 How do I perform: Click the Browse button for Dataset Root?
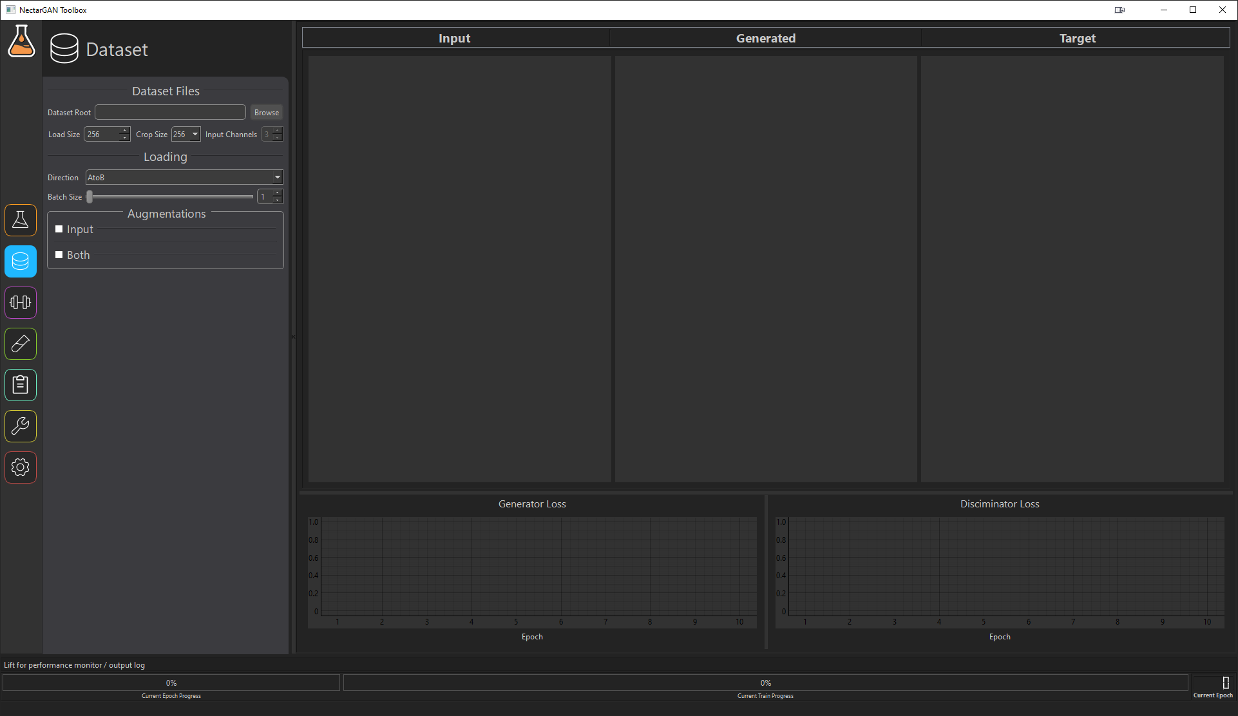click(266, 111)
